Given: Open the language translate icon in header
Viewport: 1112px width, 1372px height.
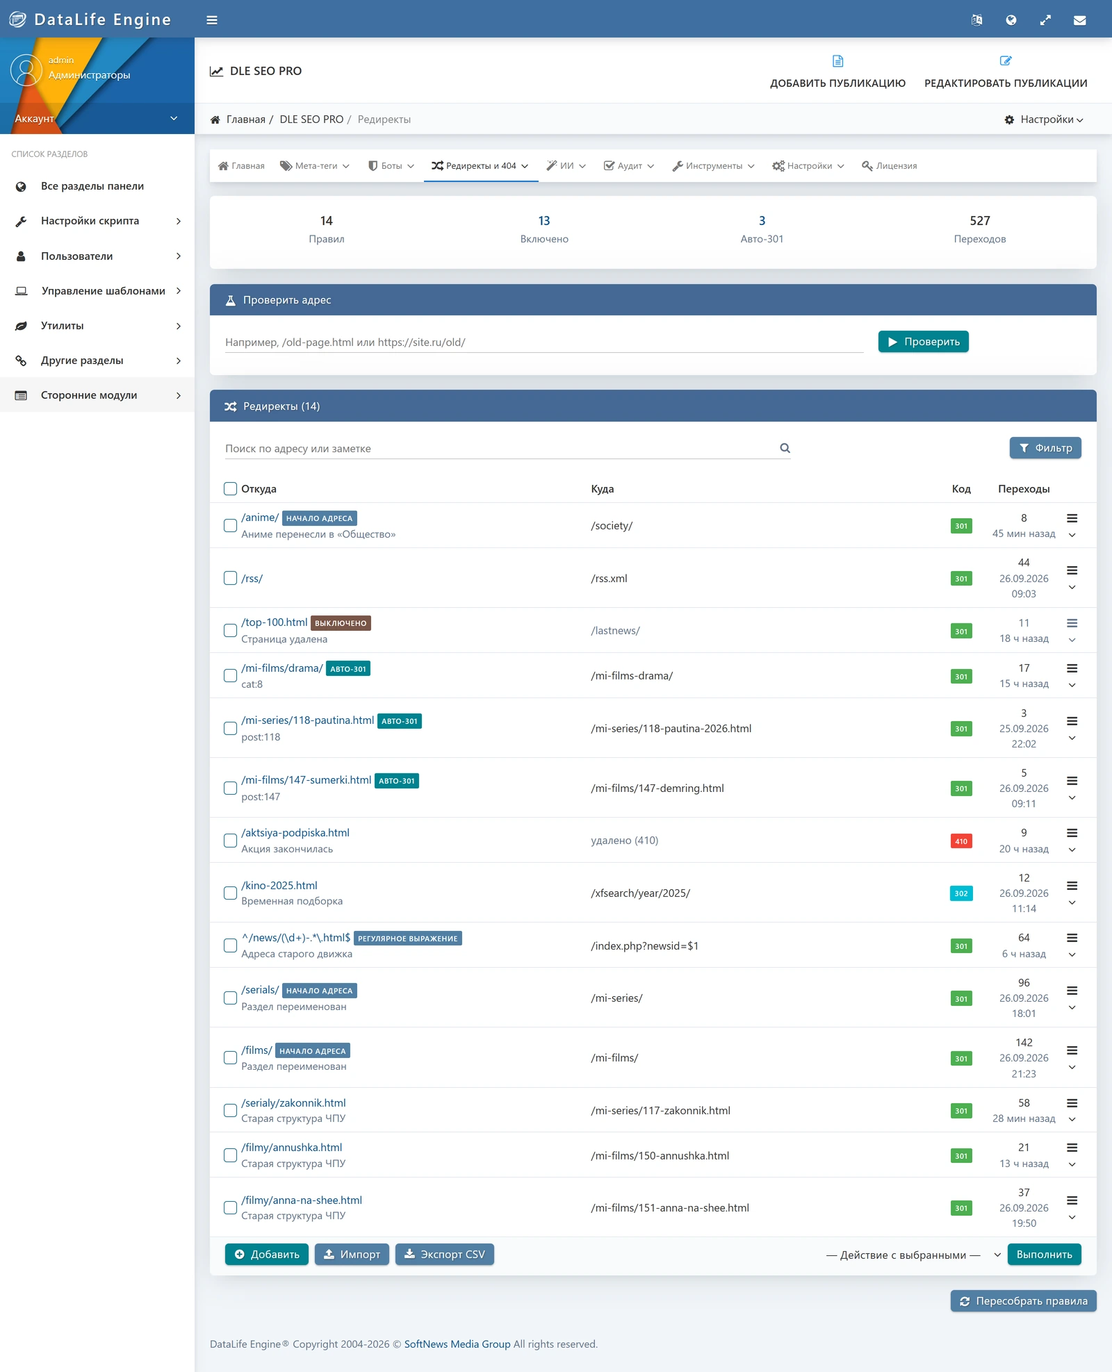Looking at the screenshot, I should [x=976, y=20].
